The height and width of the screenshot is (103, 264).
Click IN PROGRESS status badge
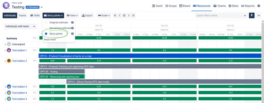coord(33,7)
